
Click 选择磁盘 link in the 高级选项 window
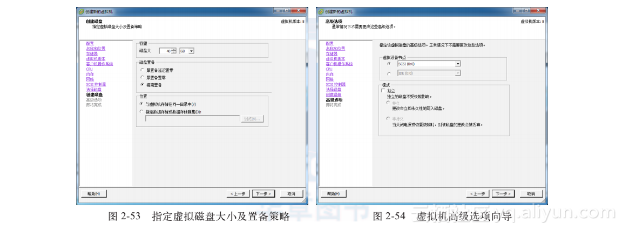point(333,90)
